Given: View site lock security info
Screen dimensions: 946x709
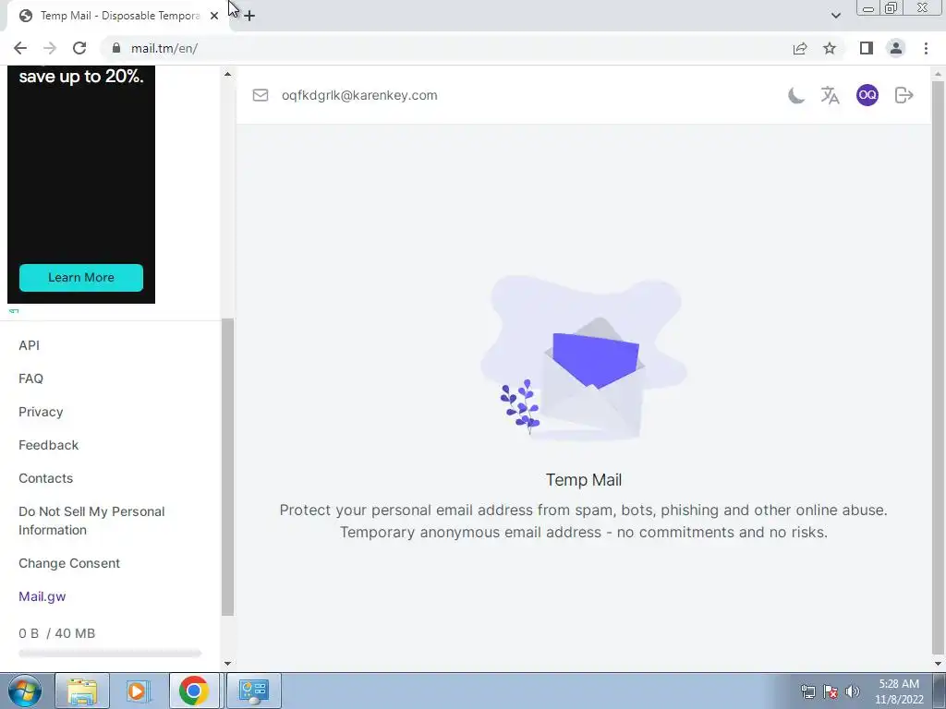Looking at the screenshot, I should pyautogui.click(x=116, y=48).
